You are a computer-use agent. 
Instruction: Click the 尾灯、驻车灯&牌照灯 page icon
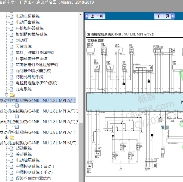coord(12,53)
